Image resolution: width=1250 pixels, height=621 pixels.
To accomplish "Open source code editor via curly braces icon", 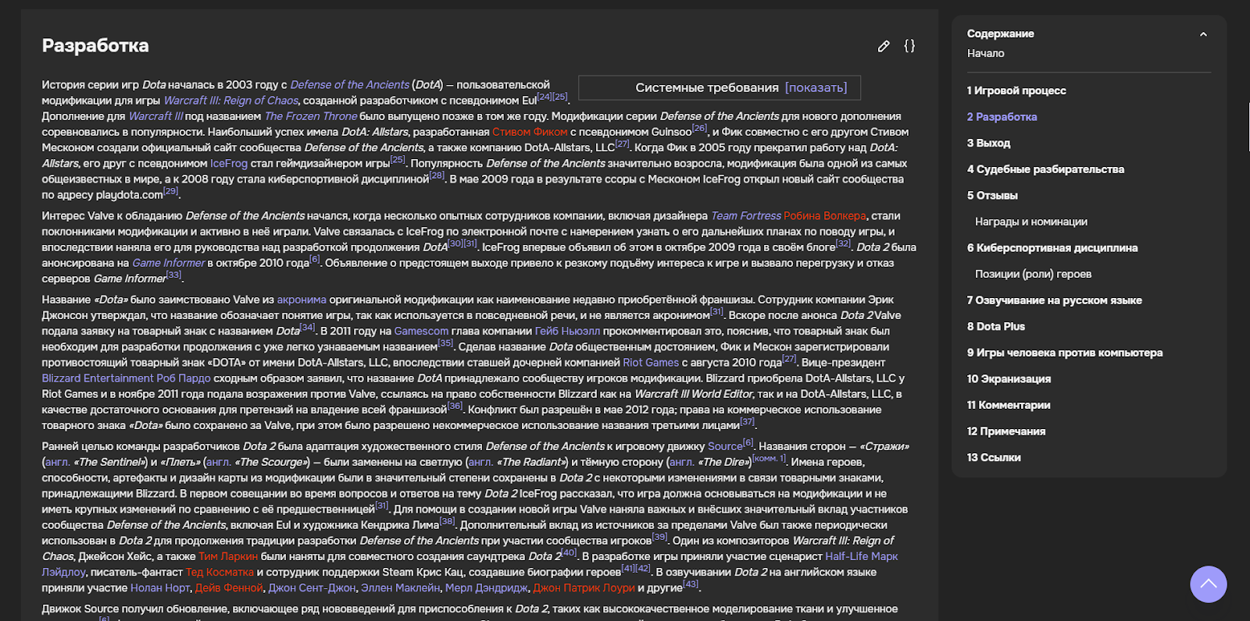I will tap(909, 46).
